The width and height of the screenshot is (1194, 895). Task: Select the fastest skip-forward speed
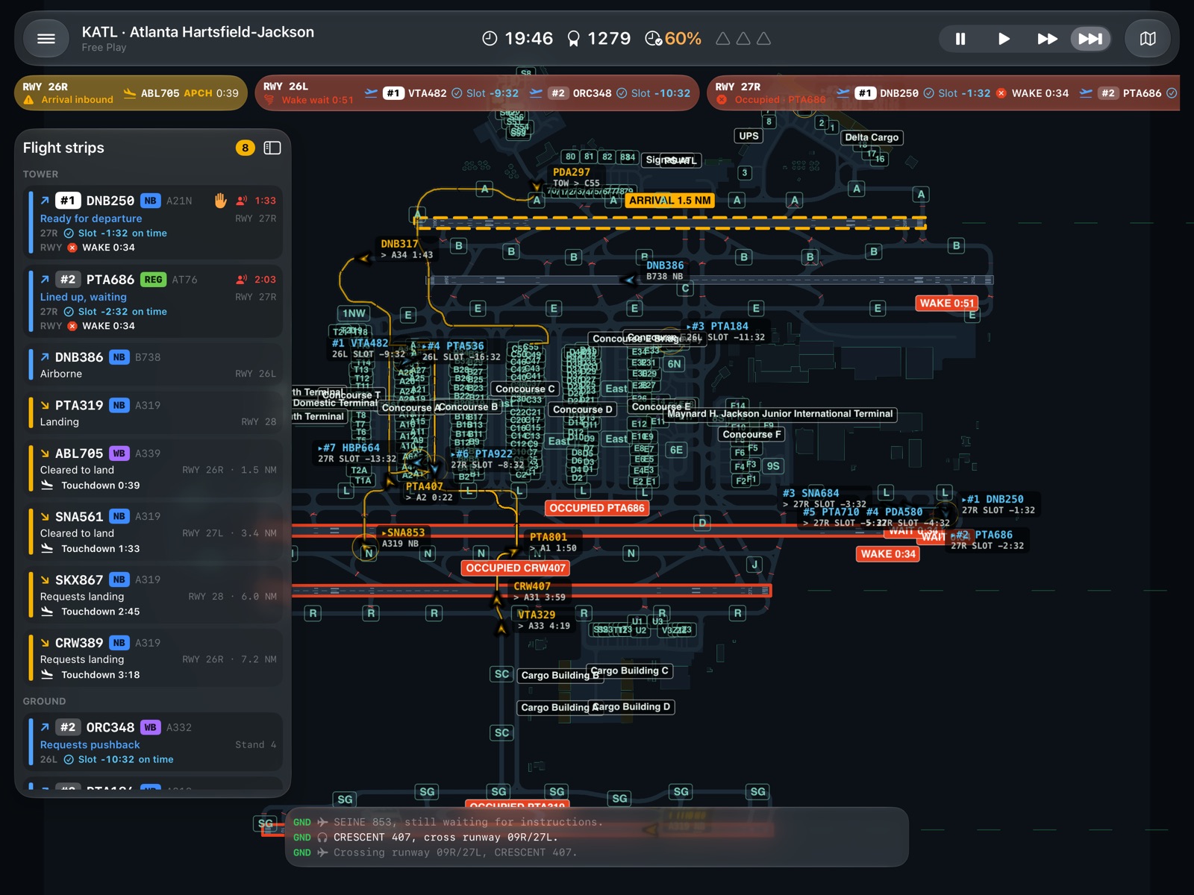point(1090,39)
